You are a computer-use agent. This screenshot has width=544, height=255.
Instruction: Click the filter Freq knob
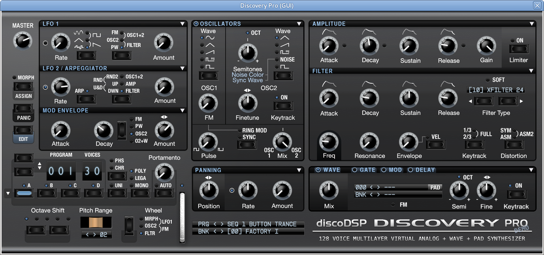click(329, 142)
